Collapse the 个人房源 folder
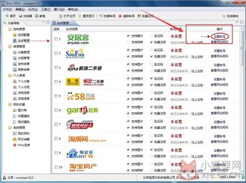This screenshot has width=246, height=183. [17, 76]
